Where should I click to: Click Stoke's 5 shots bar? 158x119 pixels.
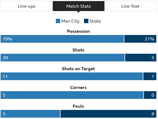click(141, 58)
